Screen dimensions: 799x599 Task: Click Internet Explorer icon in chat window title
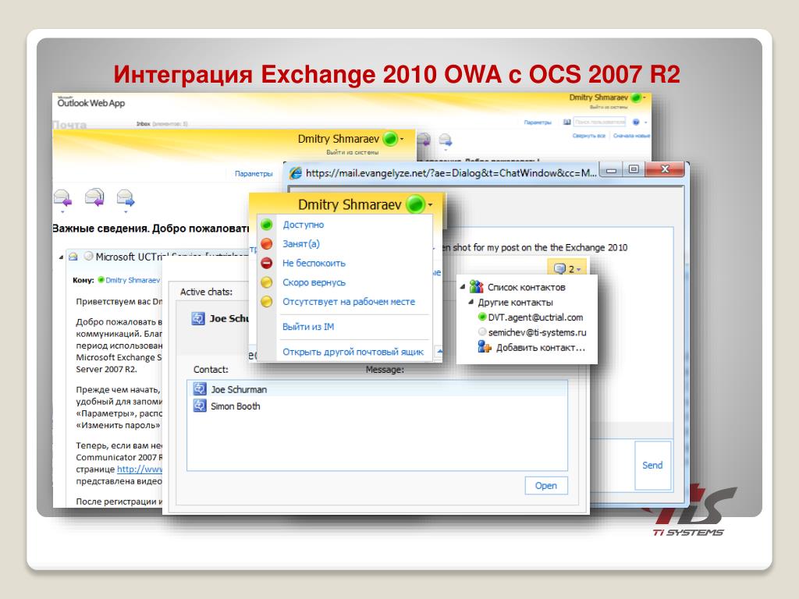pos(296,173)
